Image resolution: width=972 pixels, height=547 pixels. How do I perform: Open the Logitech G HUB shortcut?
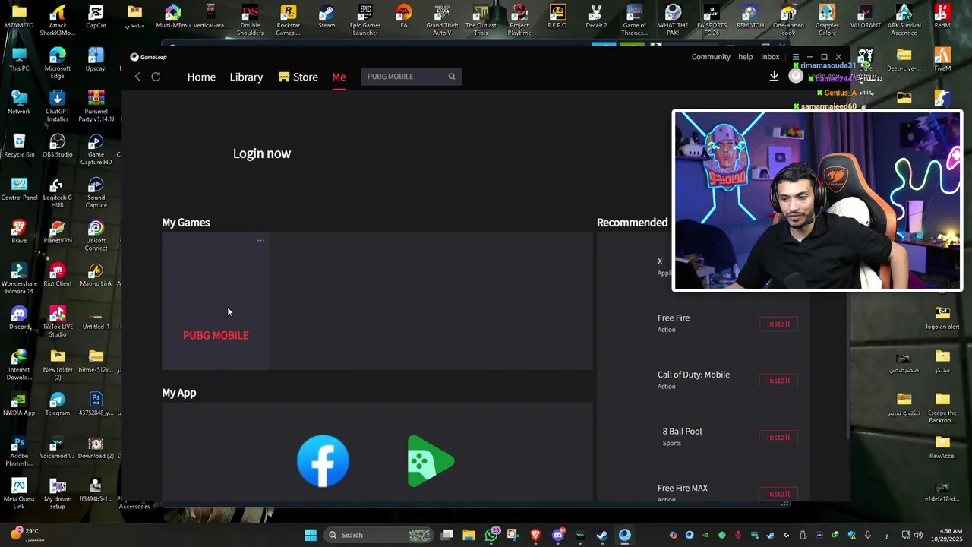click(58, 193)
